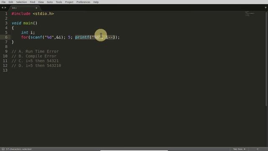This screenshot has width=268, height=151.
Task: Go to previous tab with left arrow
Action: [x=3, y=8]
